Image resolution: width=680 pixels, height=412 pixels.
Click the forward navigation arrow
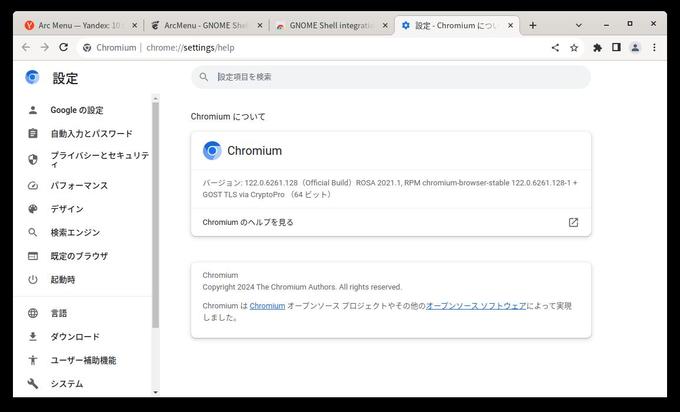(45, 47)
